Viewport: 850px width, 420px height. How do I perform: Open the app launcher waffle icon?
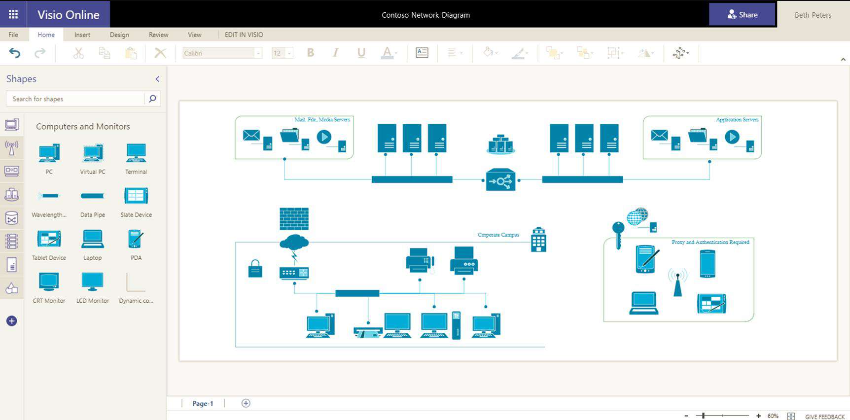13,14
